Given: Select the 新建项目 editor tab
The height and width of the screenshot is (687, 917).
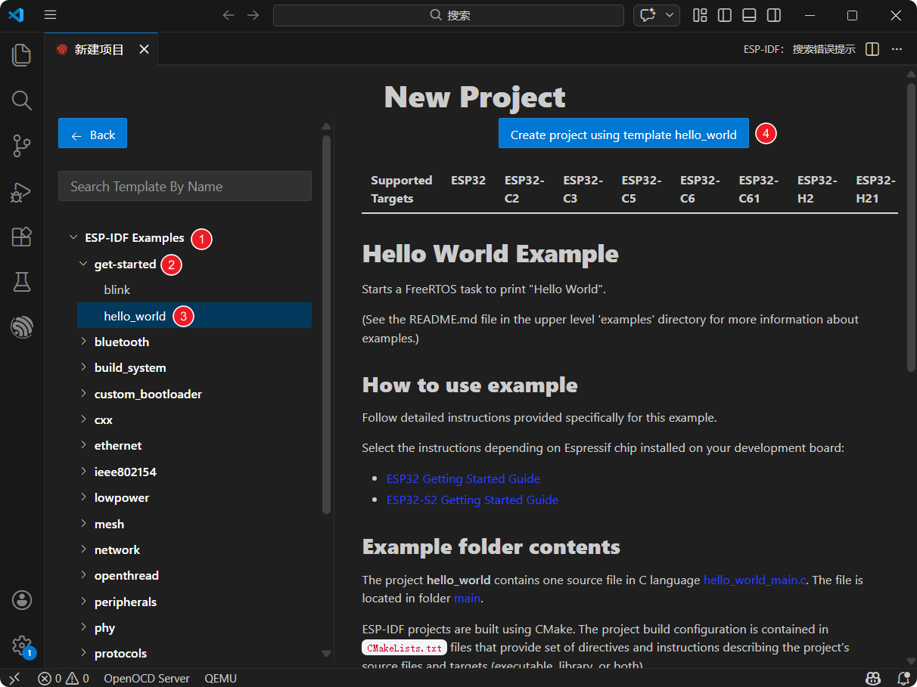Looking at the screenshot, I should (98, 49).
